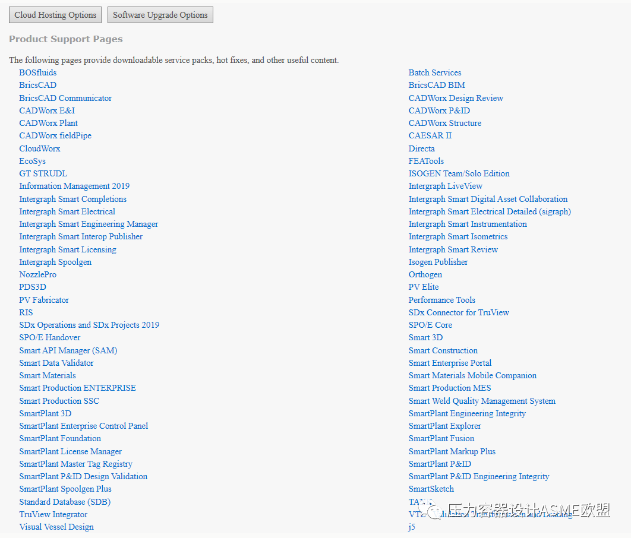Open SmartPlant Enterprise Control Panel link
This screenshot has height=538, width=631.
83,426
